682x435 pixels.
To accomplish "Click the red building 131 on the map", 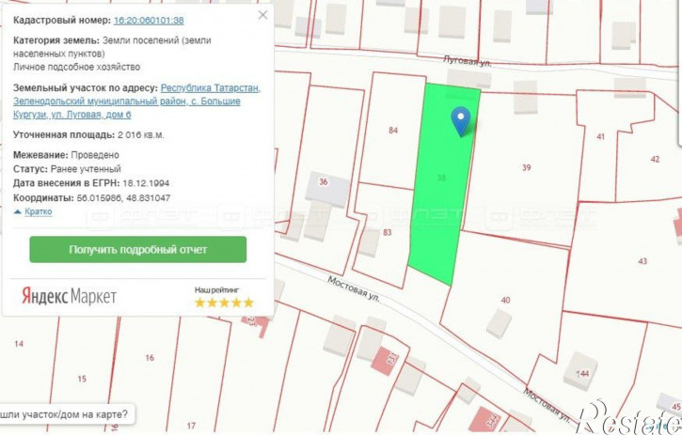I will pos(386,362).
